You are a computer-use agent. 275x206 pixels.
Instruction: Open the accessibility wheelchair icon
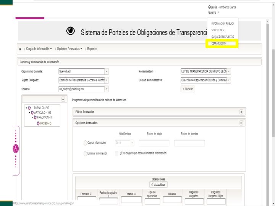[16, 149]
